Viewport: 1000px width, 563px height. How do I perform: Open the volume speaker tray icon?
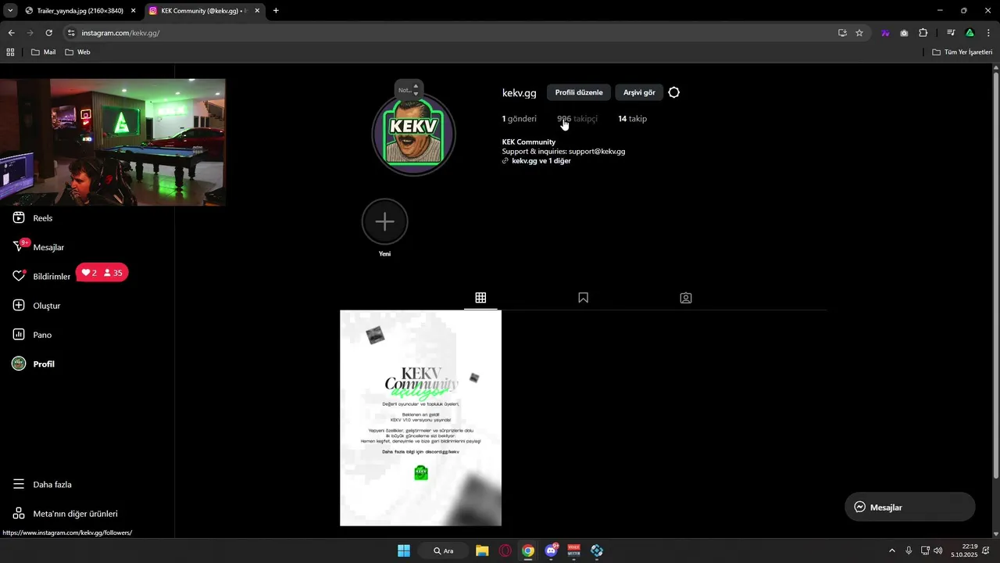[x=937, y=550]
